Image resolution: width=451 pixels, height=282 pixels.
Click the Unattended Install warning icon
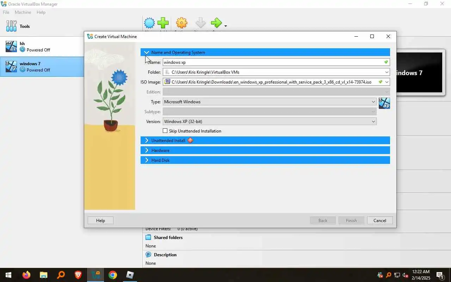click(190, 140)
